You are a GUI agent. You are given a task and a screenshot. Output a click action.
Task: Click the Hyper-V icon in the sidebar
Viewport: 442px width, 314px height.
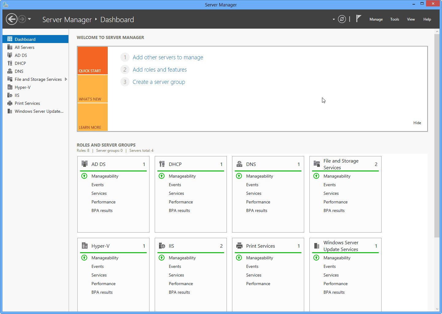[10, 87]
